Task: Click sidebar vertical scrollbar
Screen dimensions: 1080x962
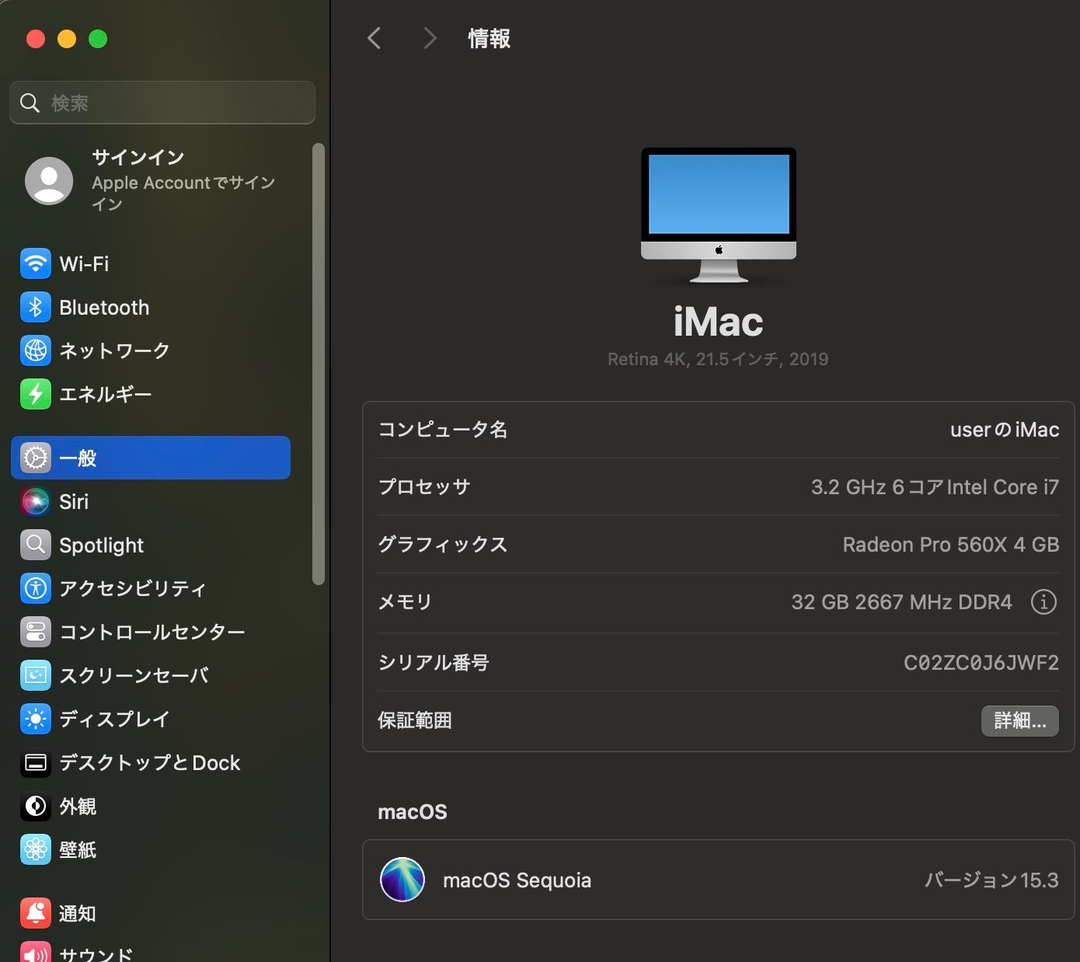Action: [x=318, y=364]
